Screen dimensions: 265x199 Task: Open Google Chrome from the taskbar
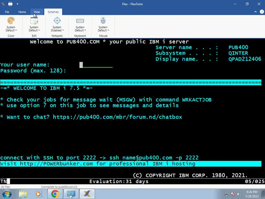(x=55, y=194)
